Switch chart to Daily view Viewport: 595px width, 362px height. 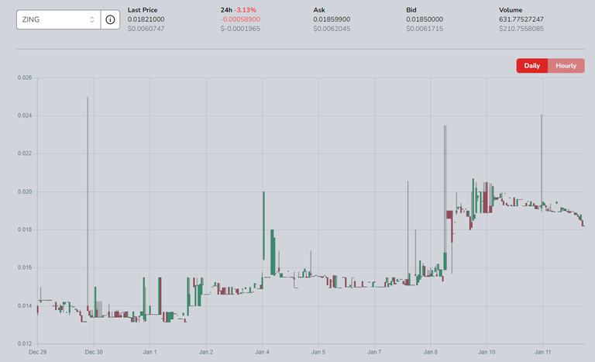532,66
